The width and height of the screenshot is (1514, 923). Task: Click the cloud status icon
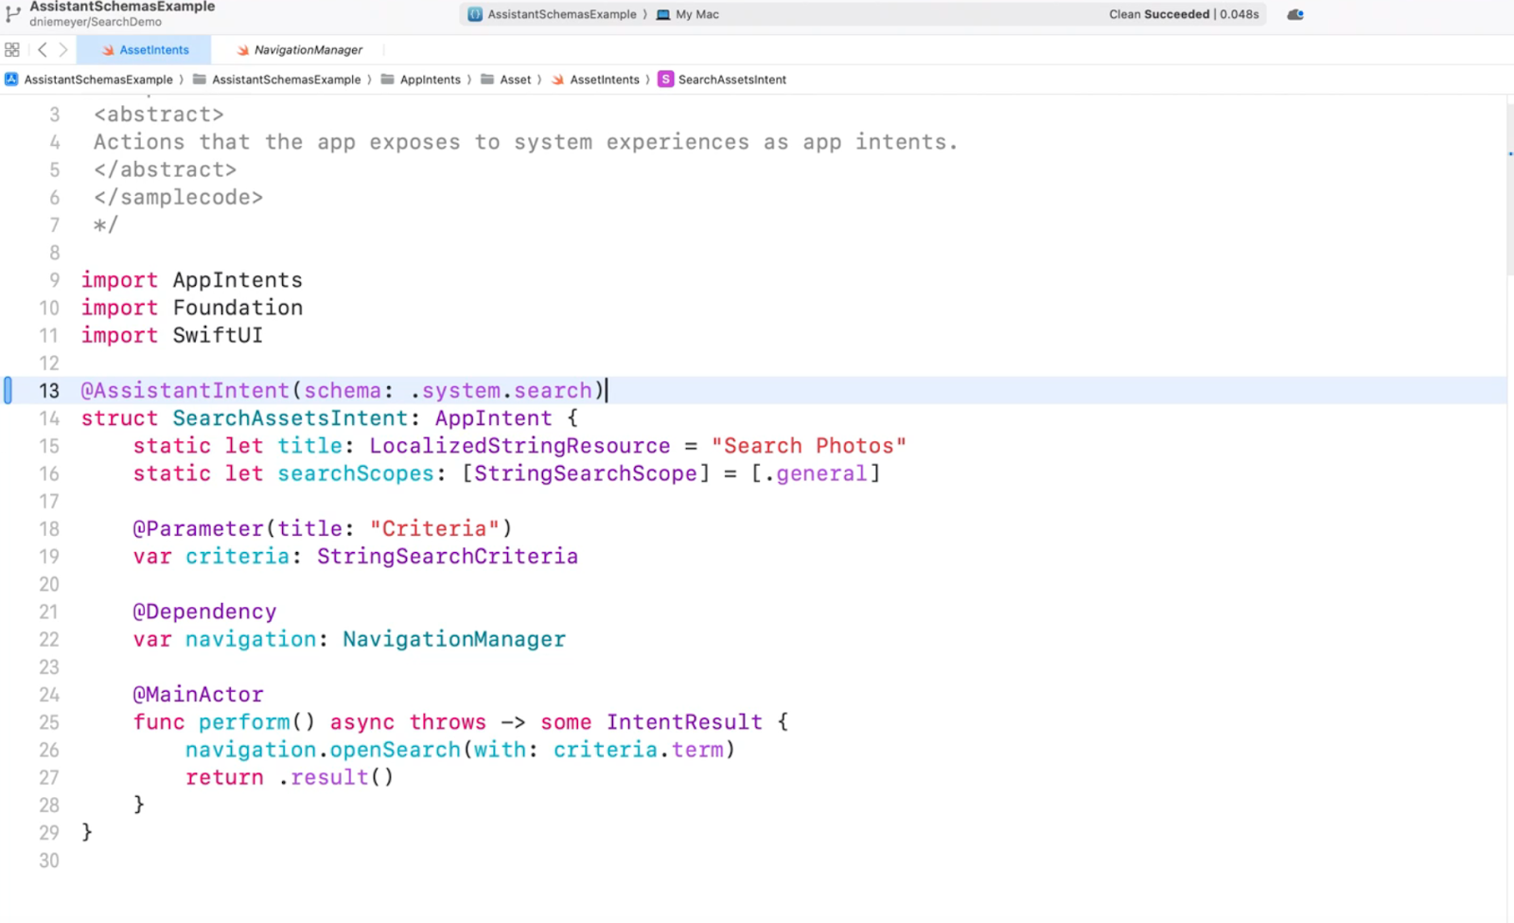pyautogui.click(x=1295, y=14)
